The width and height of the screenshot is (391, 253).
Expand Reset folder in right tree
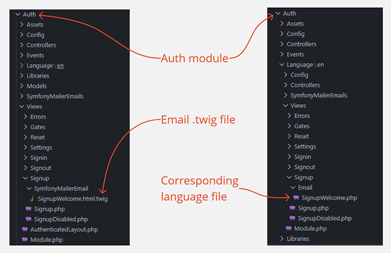pos(289,136)
